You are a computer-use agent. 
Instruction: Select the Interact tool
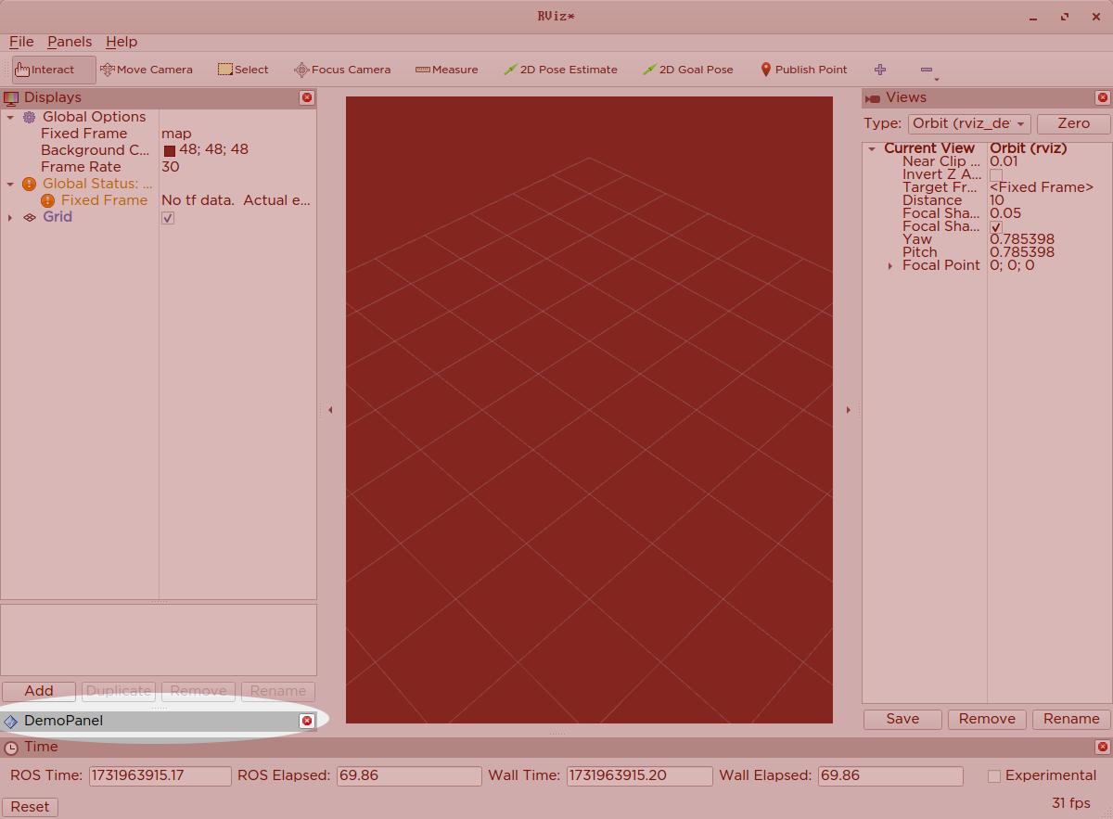pos(45,69)
